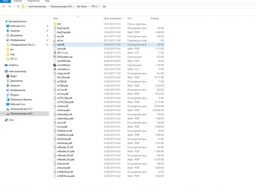The height and width of the screenshot is (185, 255).
Task: Open pinned Документы in quick access
Action: 16,35
